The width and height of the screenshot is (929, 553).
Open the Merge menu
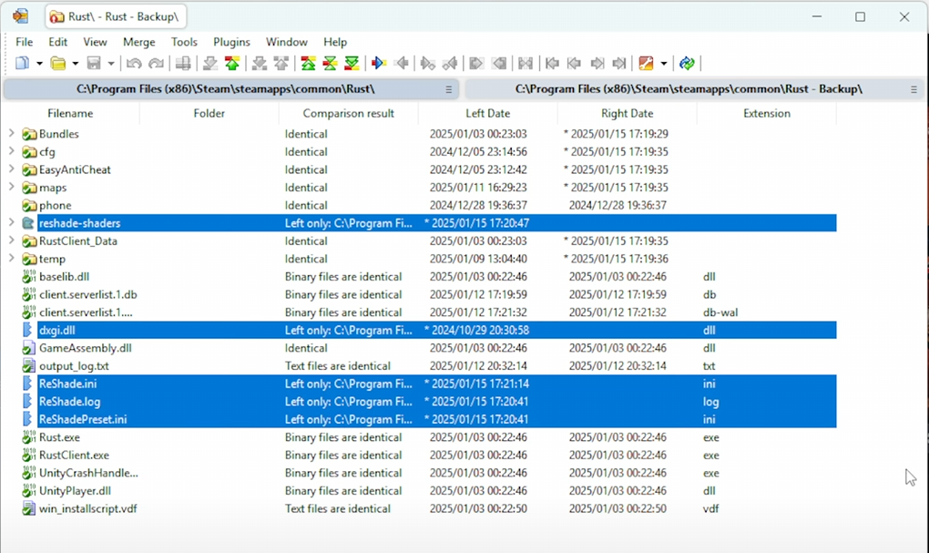[x=138, y=42]
